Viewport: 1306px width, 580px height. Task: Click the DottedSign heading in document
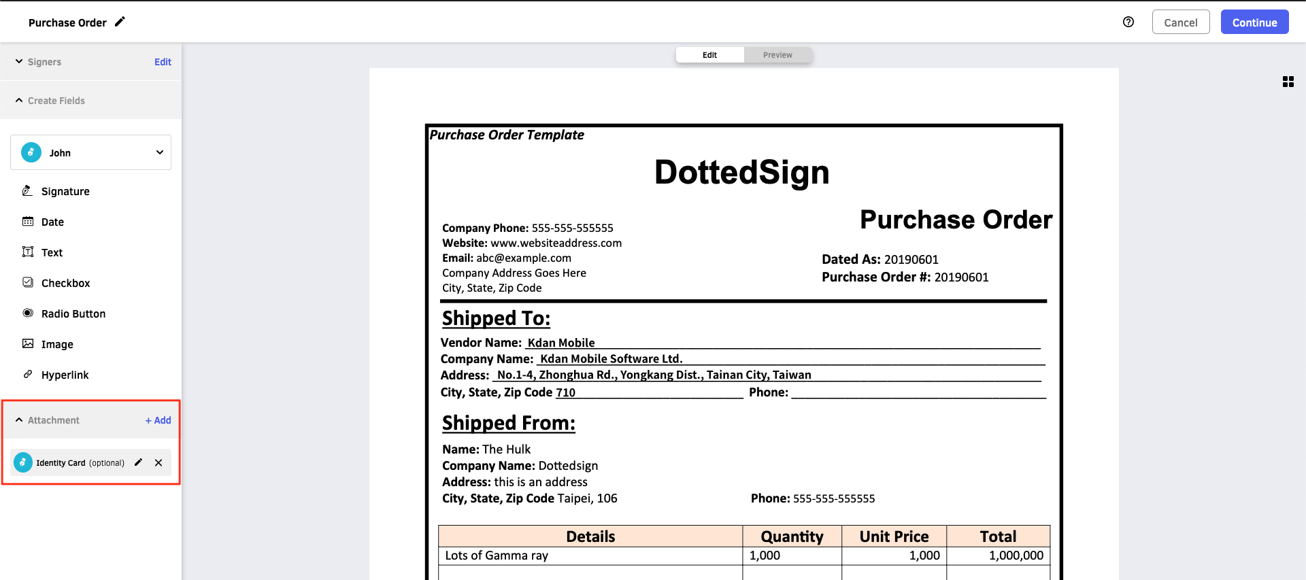(x=741, y=172)
